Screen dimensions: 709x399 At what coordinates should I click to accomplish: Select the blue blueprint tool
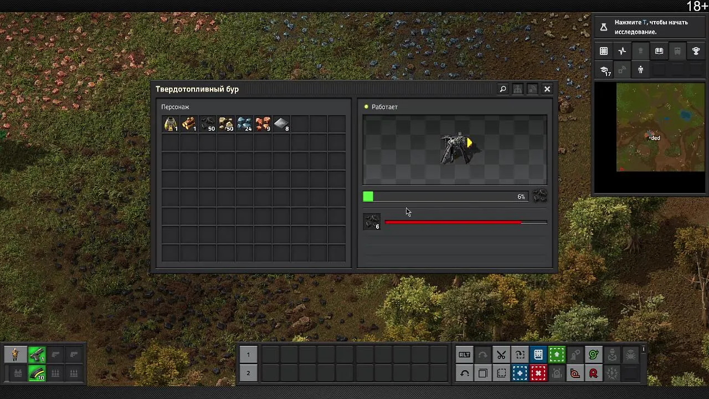coord(520,374)
